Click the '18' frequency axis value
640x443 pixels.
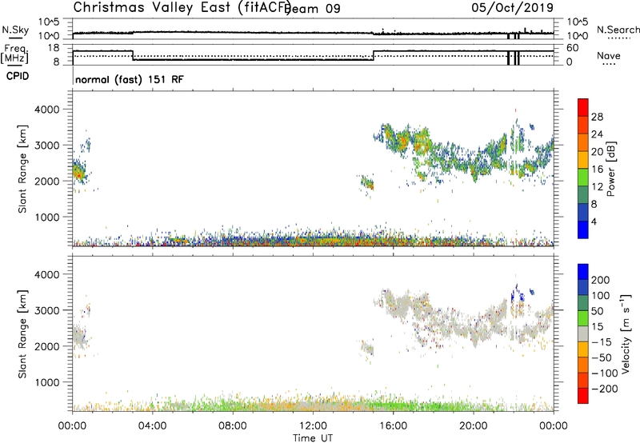point(54,48)
